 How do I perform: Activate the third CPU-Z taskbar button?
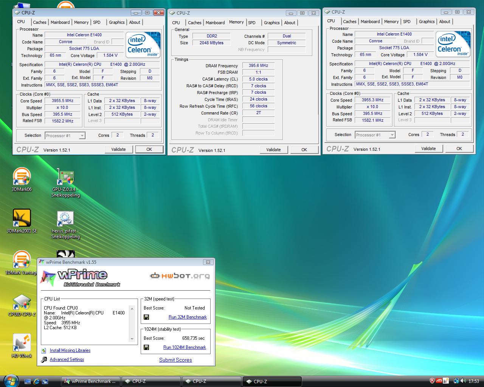click(x=272, y=381)
